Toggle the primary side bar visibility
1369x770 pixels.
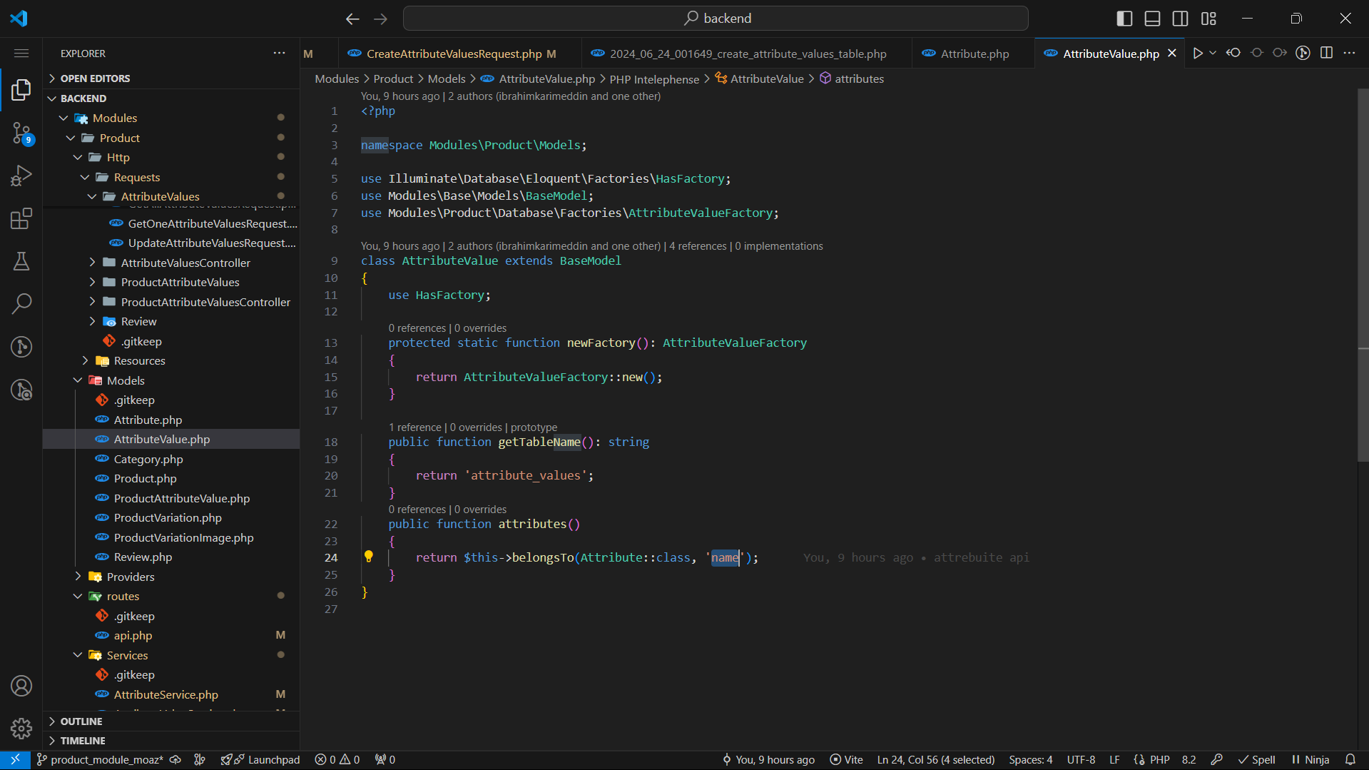[x=1124, y=19]
